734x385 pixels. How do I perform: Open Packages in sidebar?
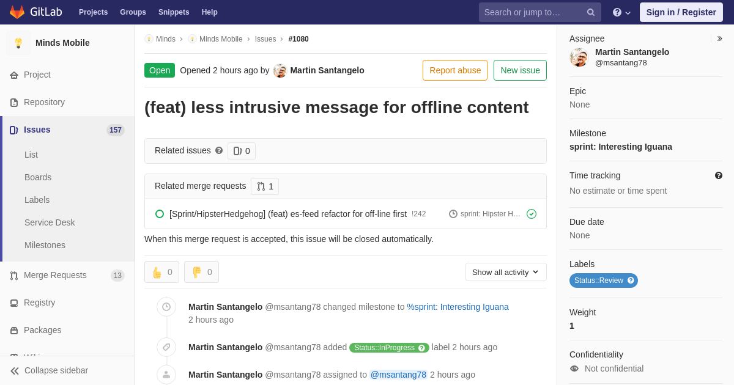42,330
